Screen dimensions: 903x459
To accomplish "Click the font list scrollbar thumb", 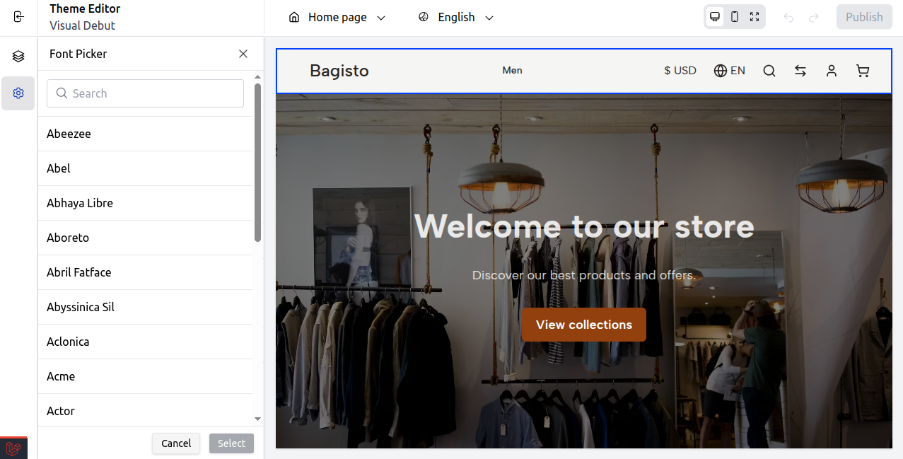I will (x=258, y=163).
